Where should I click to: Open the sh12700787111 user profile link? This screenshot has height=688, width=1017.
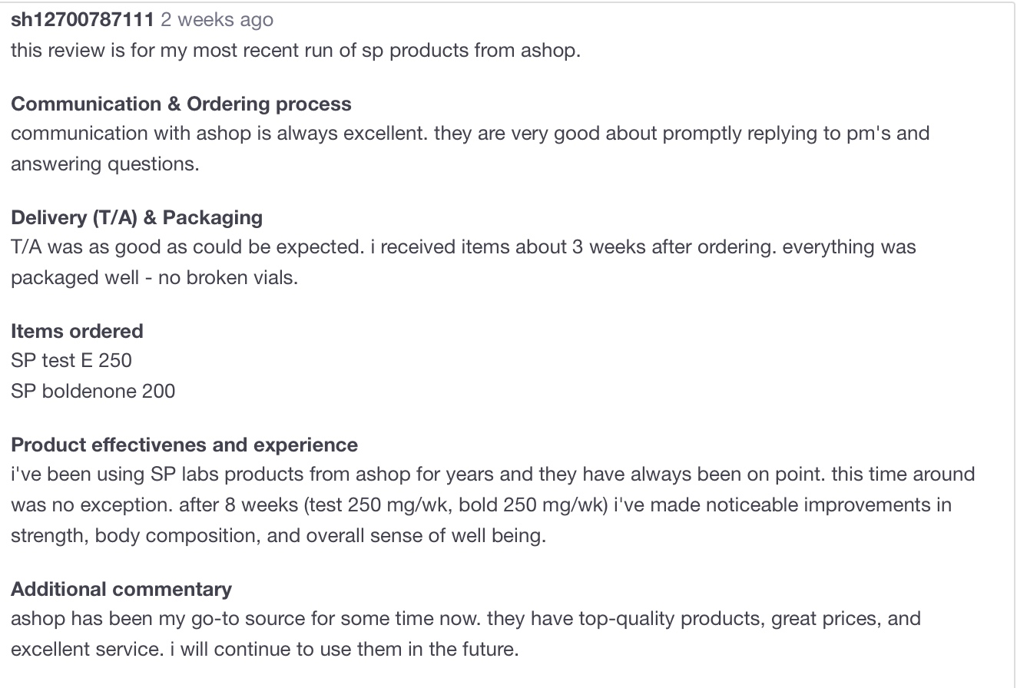click(82, 20)
